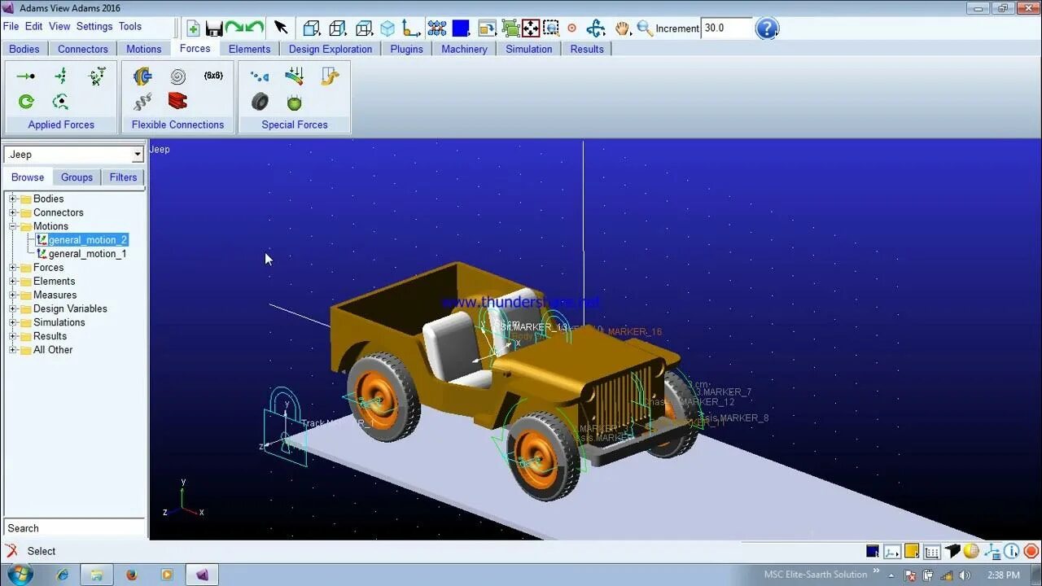Create an applied torque with the green rotation icon
The height and width of the screenshot is (586, 1042).
click(26, 102)
